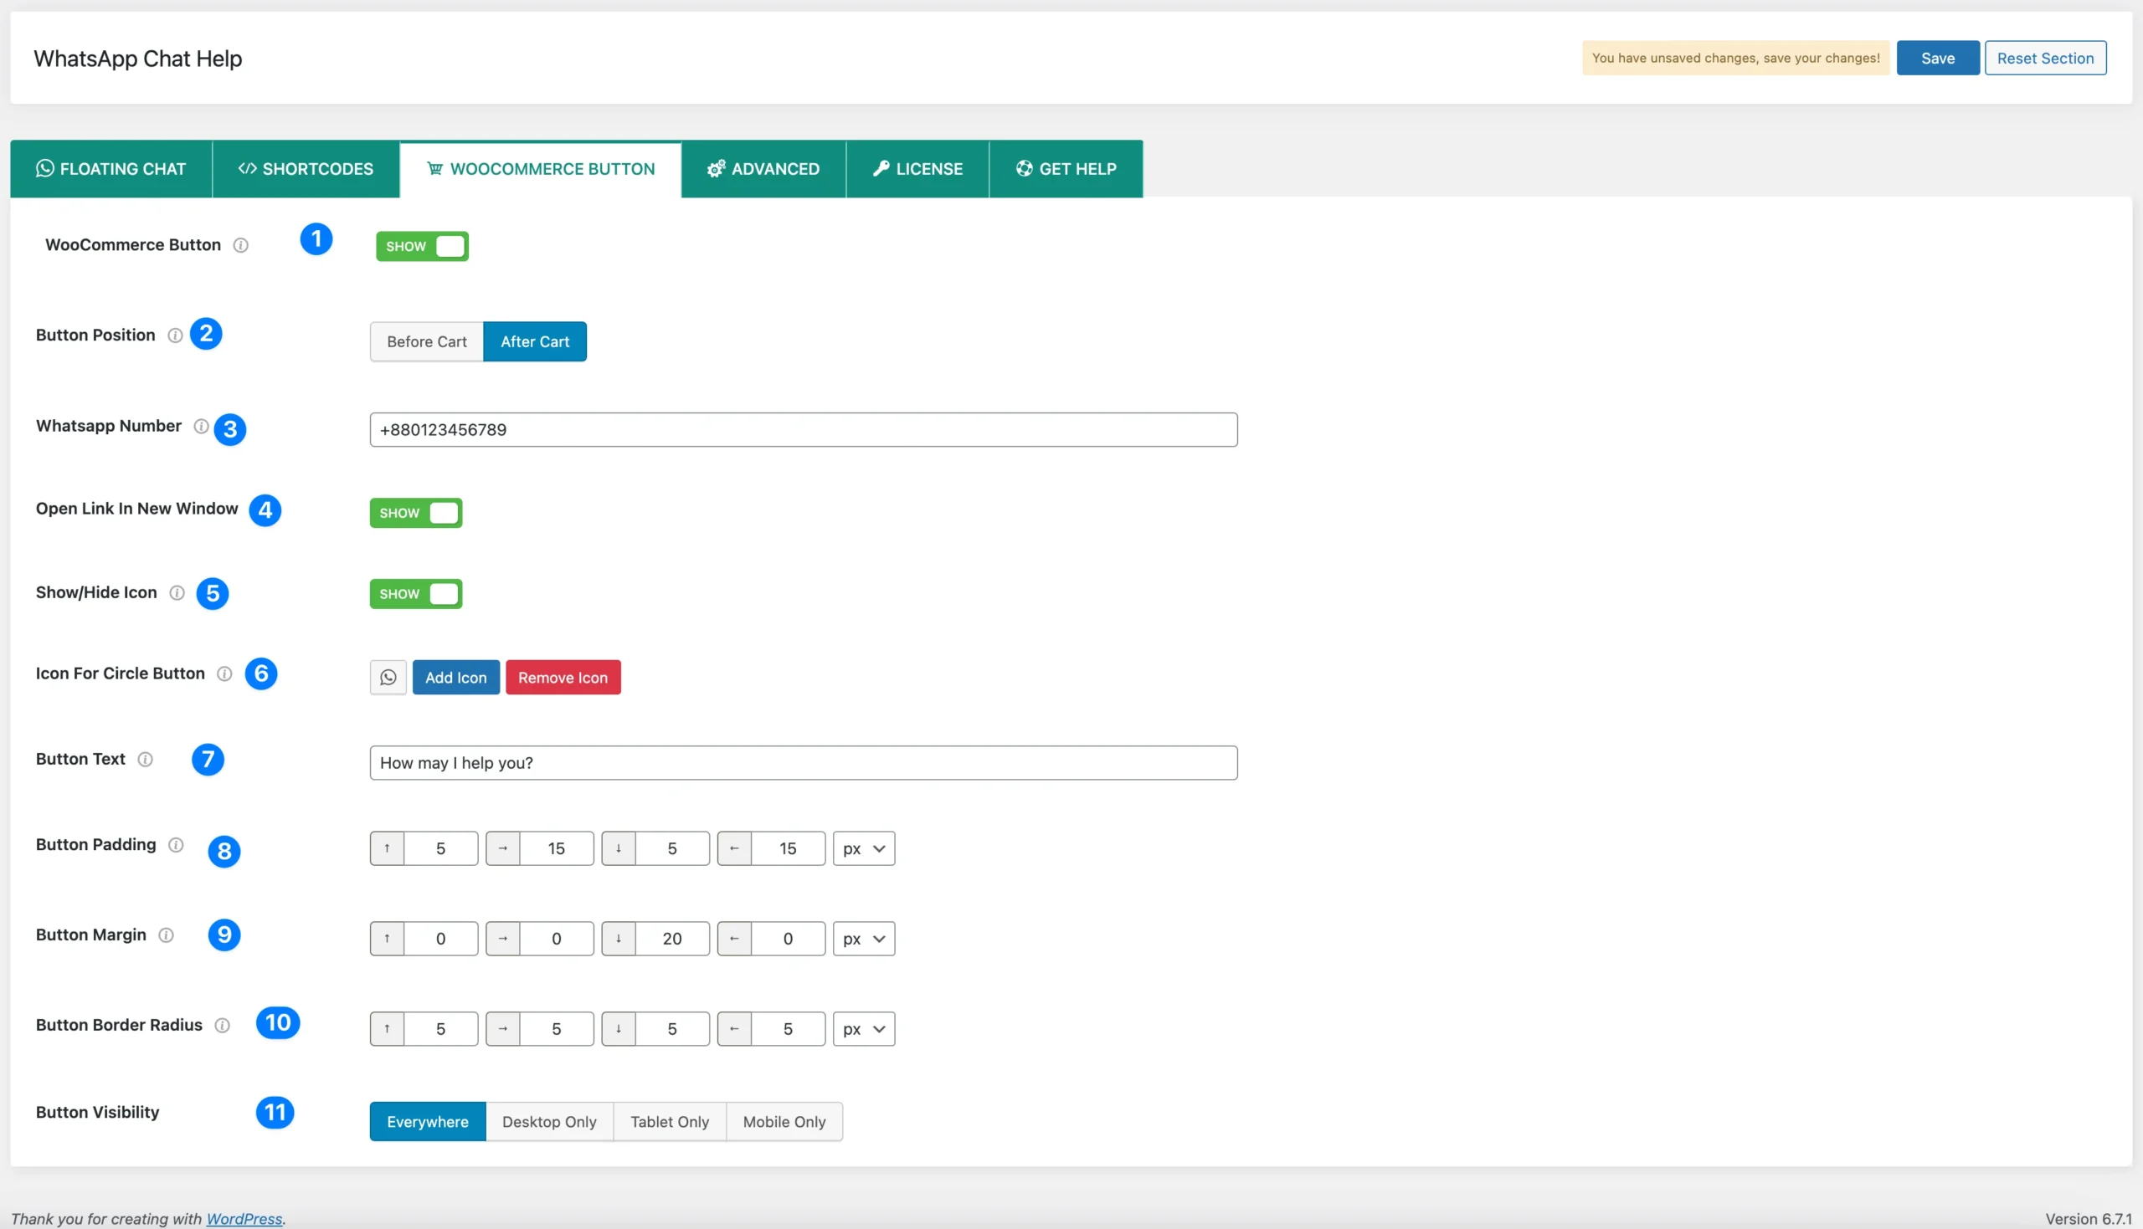Set visibility to Tablet Only
This screenshot has width=2143, height=1229.
(x=670, y=1122)
